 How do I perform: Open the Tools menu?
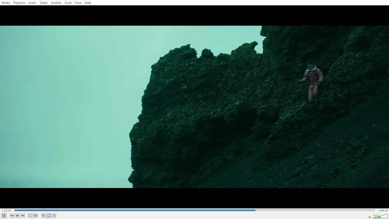point(68,3)
